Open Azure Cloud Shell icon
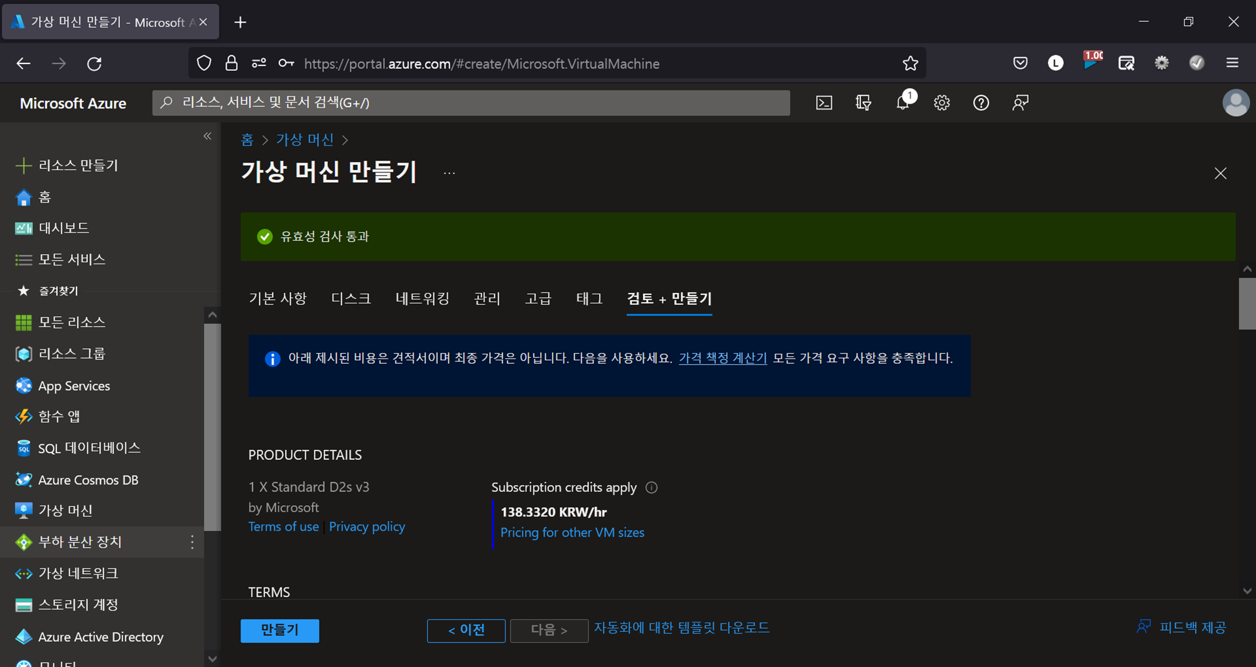1256x667 pixels. point(823,103)
